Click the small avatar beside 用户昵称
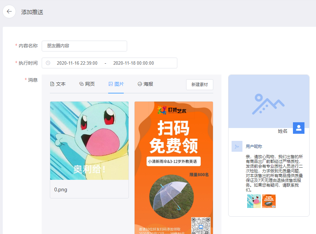The width and height of the screenshot is (316, 234). [x=237, y=146]
